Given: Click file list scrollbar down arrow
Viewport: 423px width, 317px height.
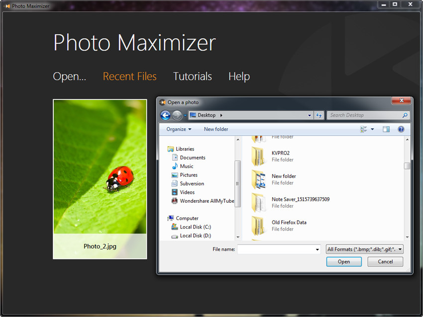Looking at the screenshot, I should tap(407, 237).
